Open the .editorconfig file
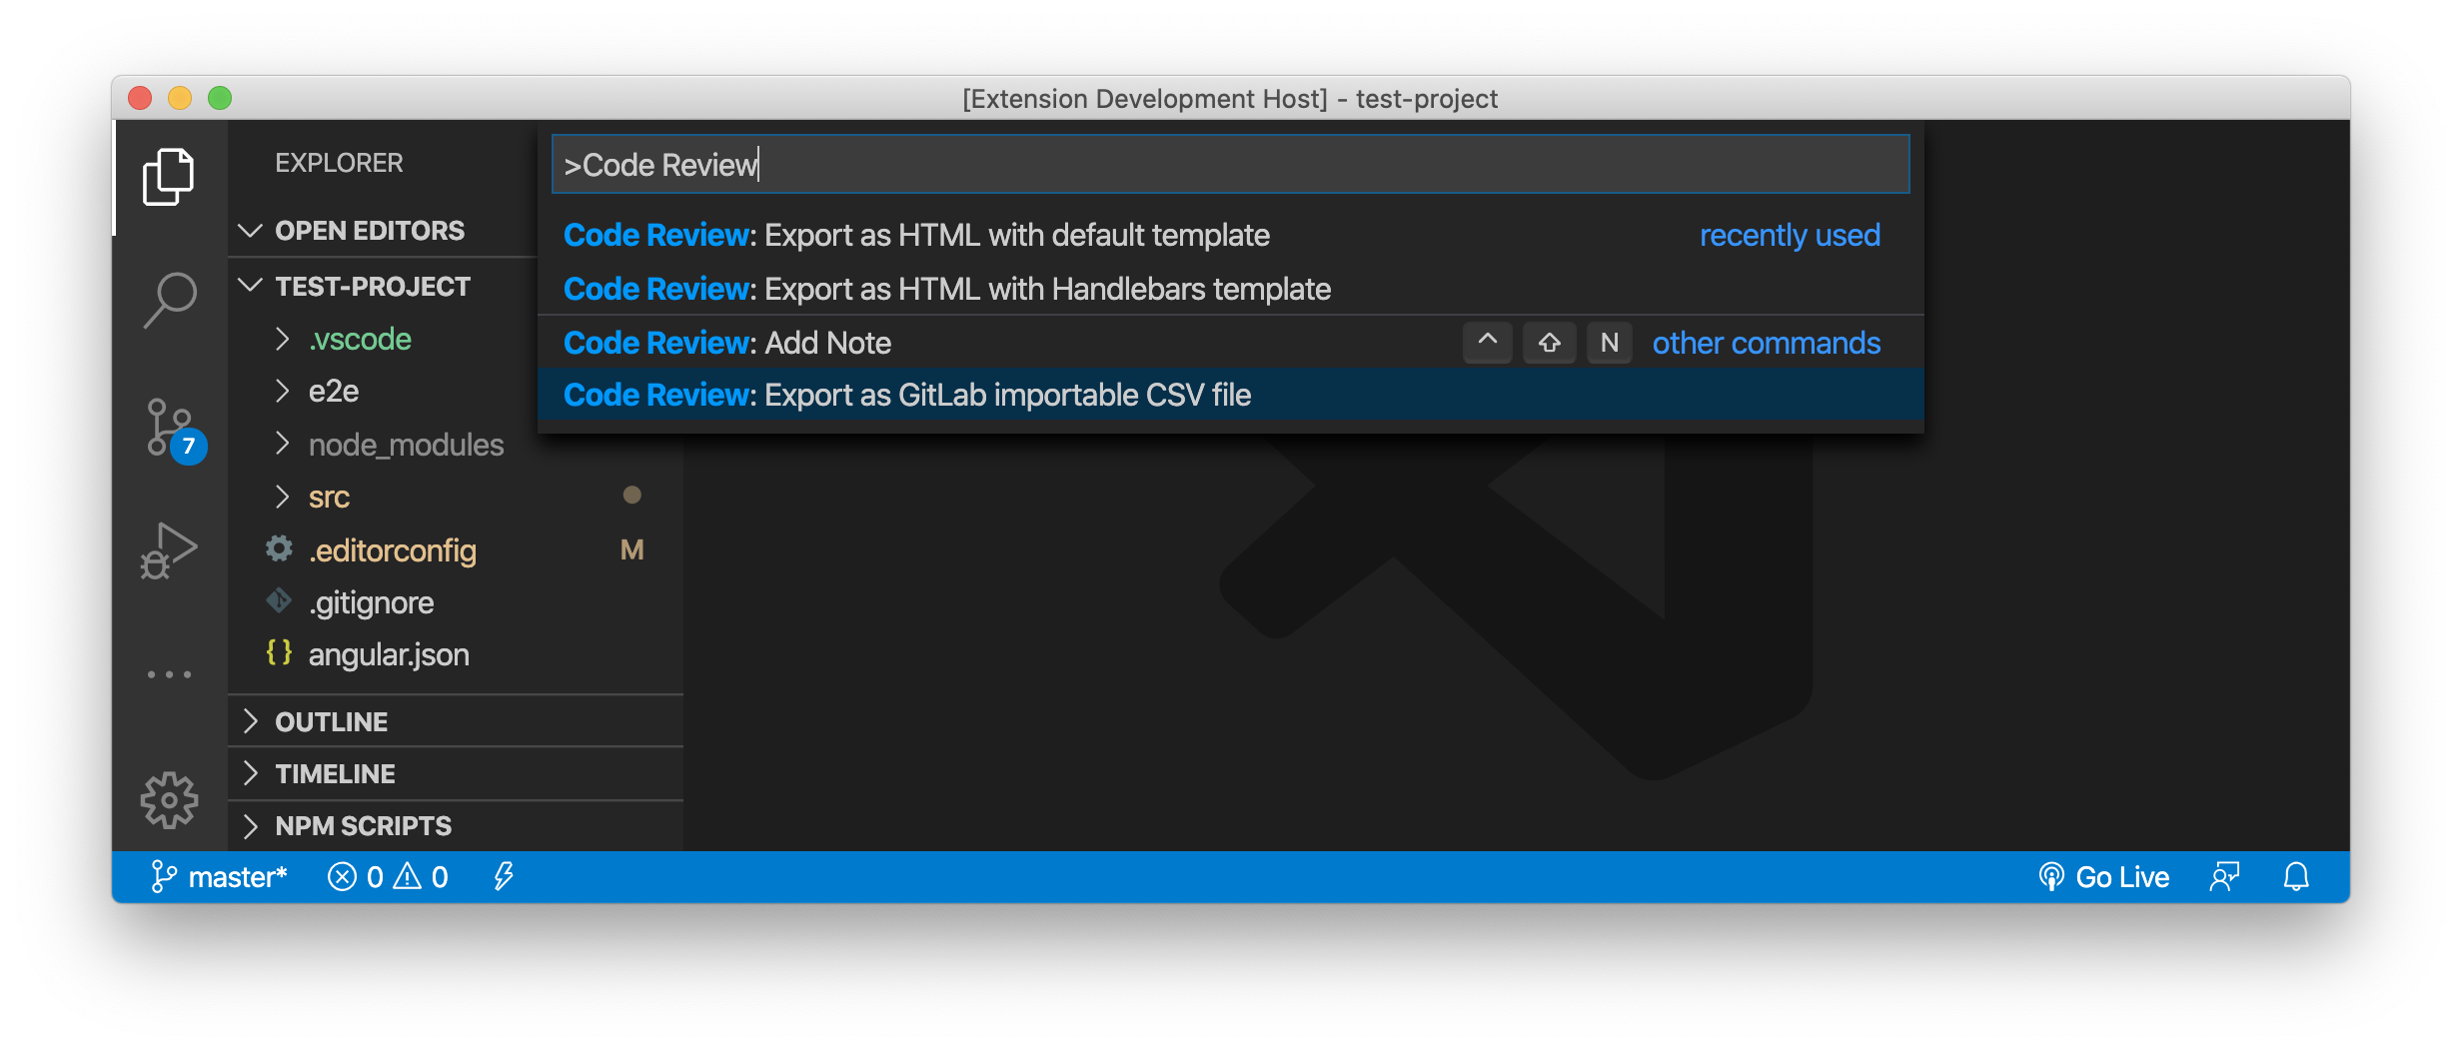Screen dimensions: 2462x1051 click(392, 550)
